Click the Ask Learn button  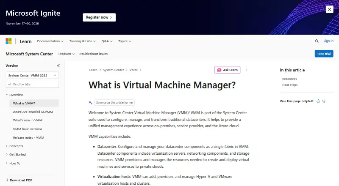(x=227, y=70)
